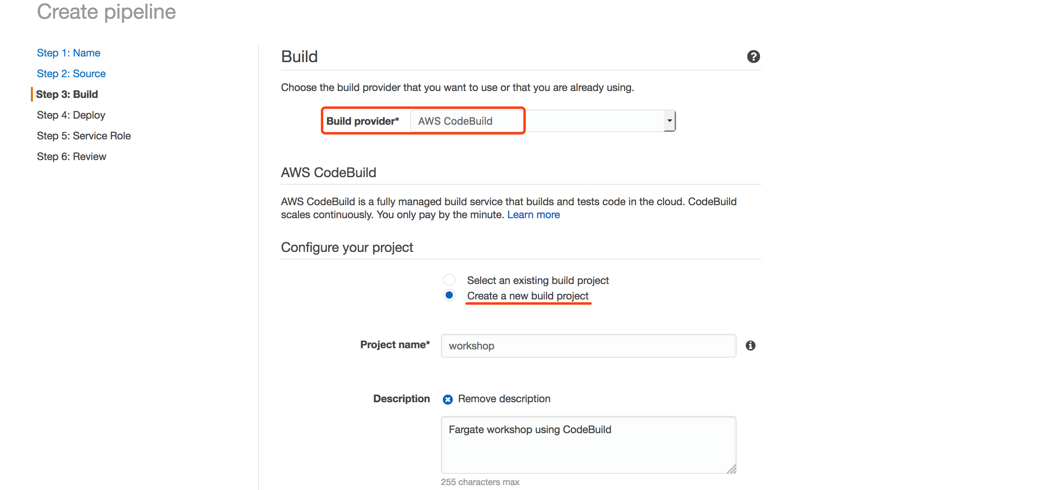Click the Remove description X icon
This screenshot has width=1039, height=490.
448,399
